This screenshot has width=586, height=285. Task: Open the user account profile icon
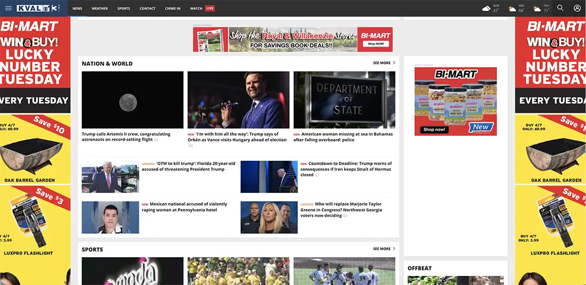click(577, 8)
